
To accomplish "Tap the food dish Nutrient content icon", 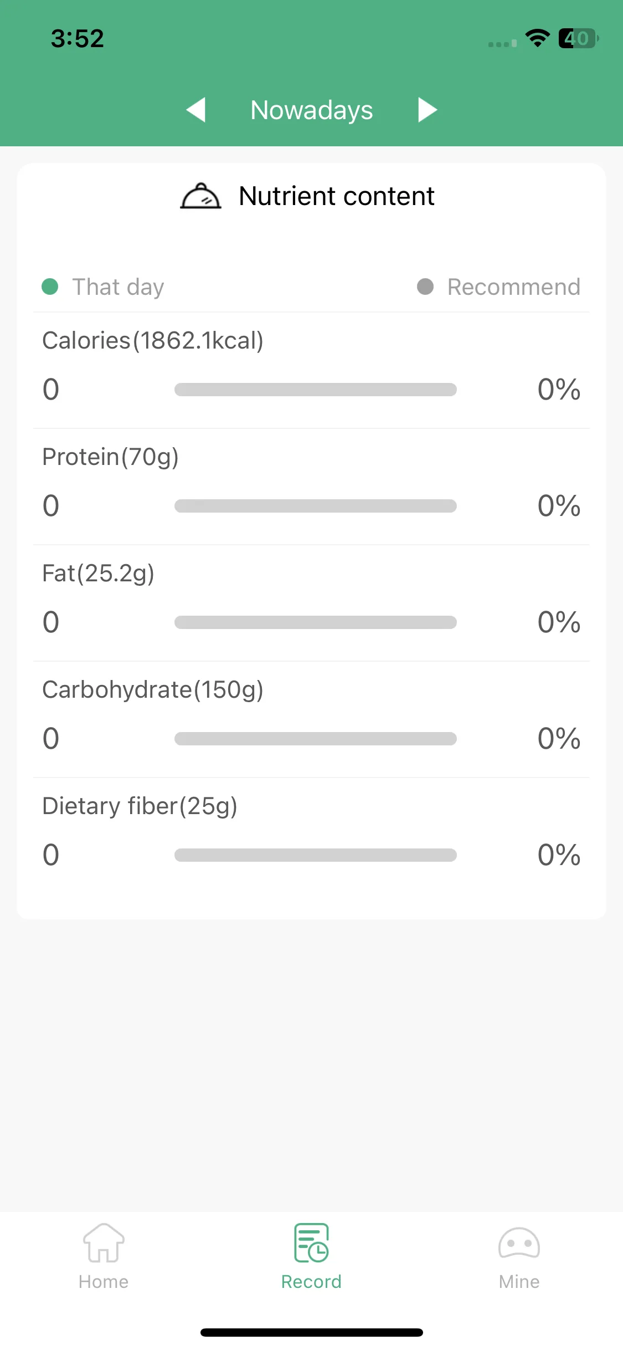I will click(200, 196).
